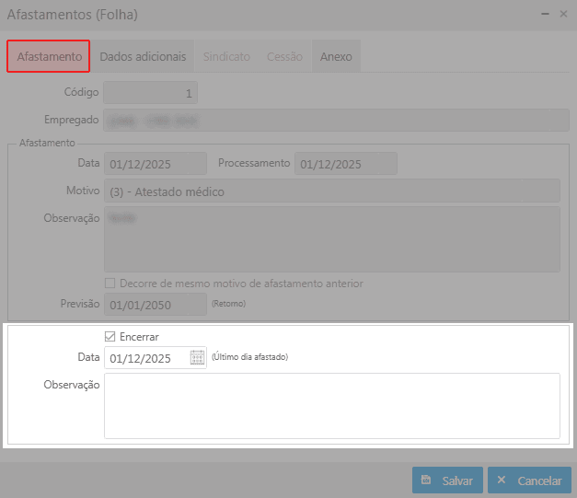Image resolution: width=577 pixels, height=498 pixels.
Task: Click the Cancelar button
Action: [529, 480]
